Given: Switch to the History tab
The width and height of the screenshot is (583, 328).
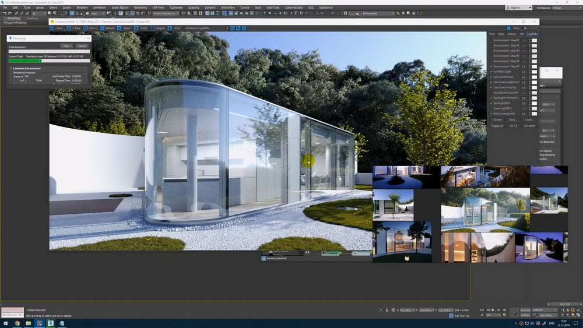Looking at the screenshot, I should [x=512, y=34].
